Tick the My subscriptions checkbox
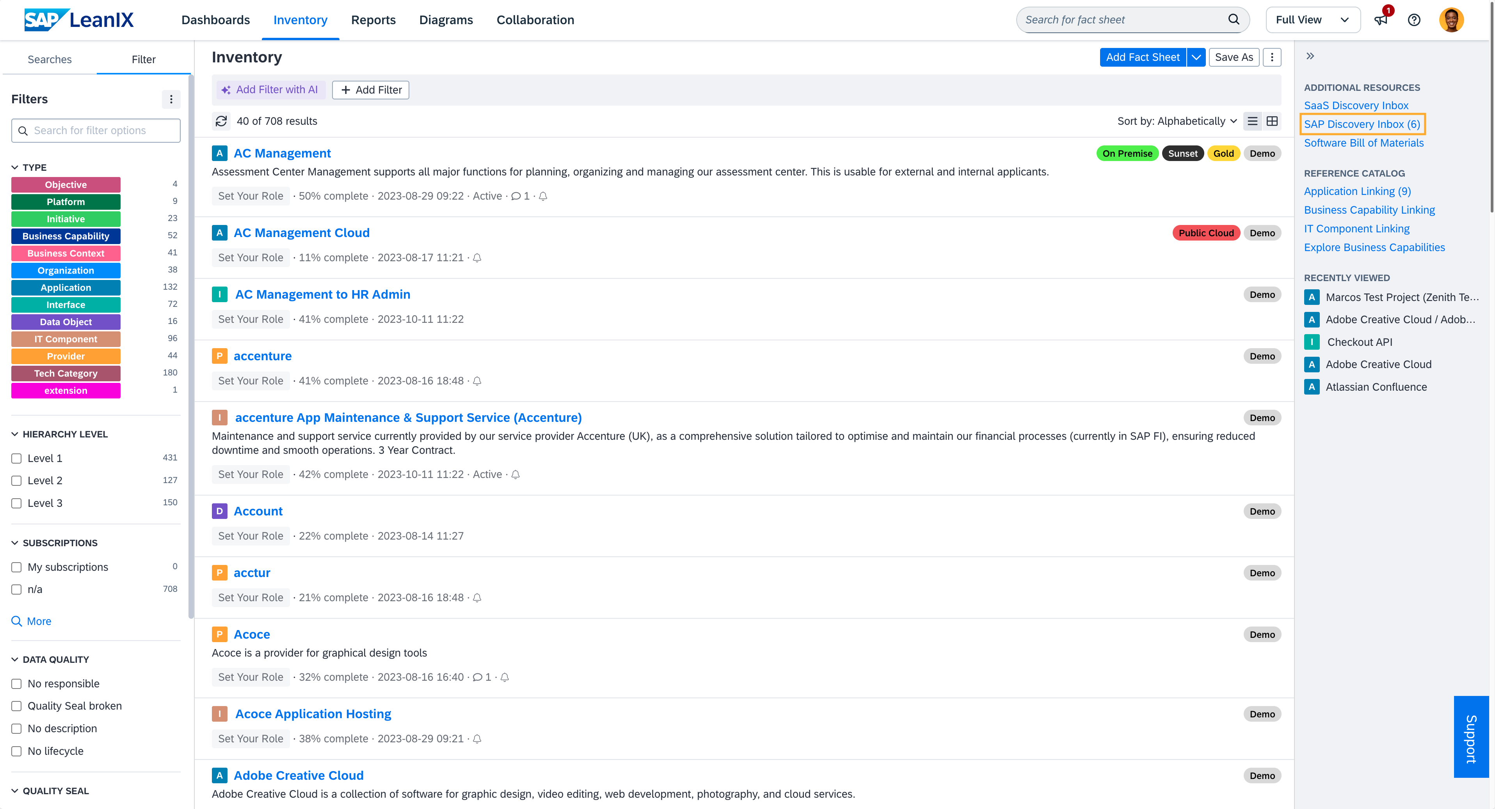This screenshot has height=809, width=1495. coord(17,567)
